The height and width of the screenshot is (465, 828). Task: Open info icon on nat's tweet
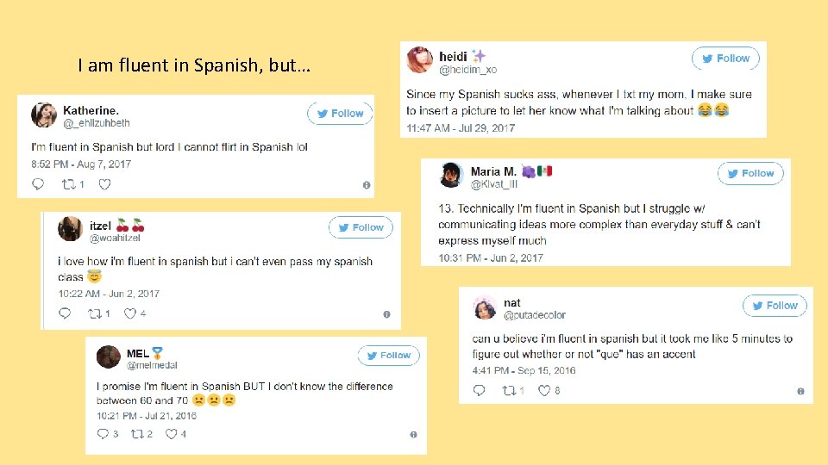pos(800,392)
